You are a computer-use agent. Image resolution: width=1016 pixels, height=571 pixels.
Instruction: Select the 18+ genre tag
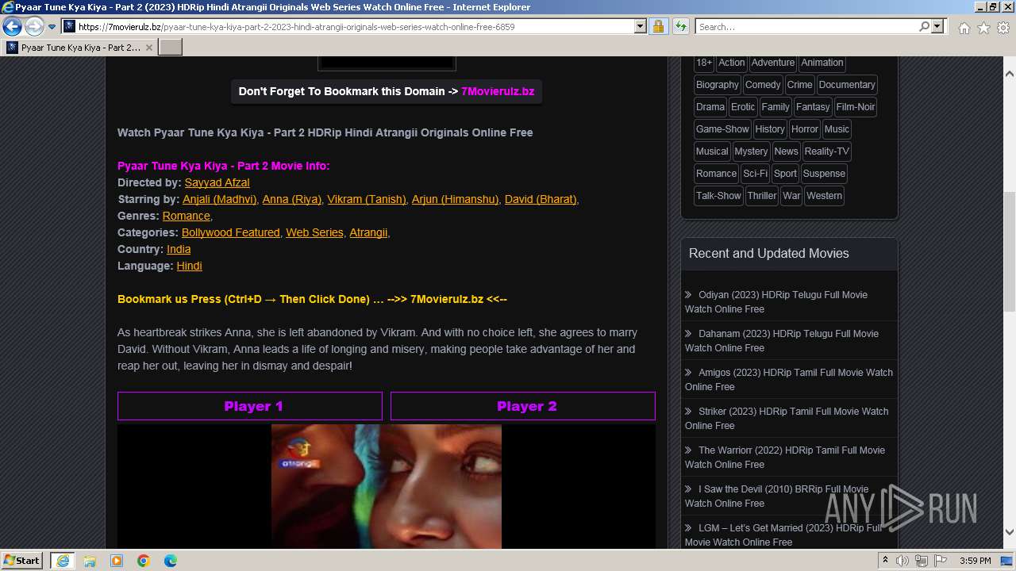704,63
